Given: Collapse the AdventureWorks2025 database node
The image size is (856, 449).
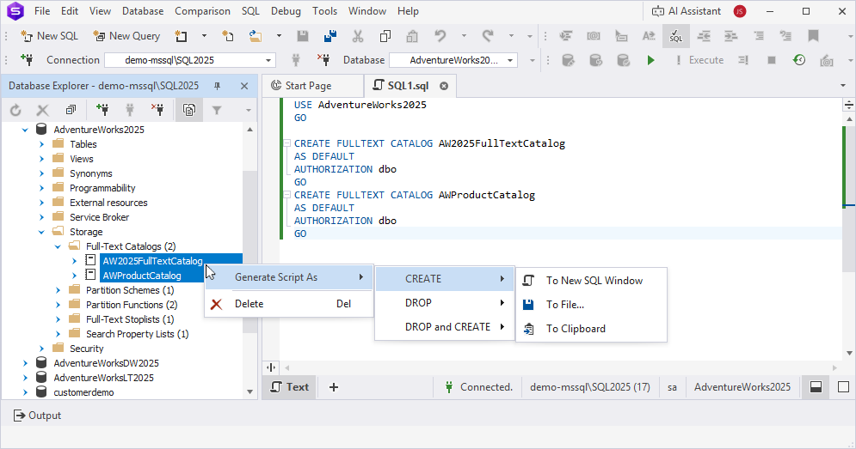Looking at the screenshot, I should pyautogui.click(x=25, y=130).
